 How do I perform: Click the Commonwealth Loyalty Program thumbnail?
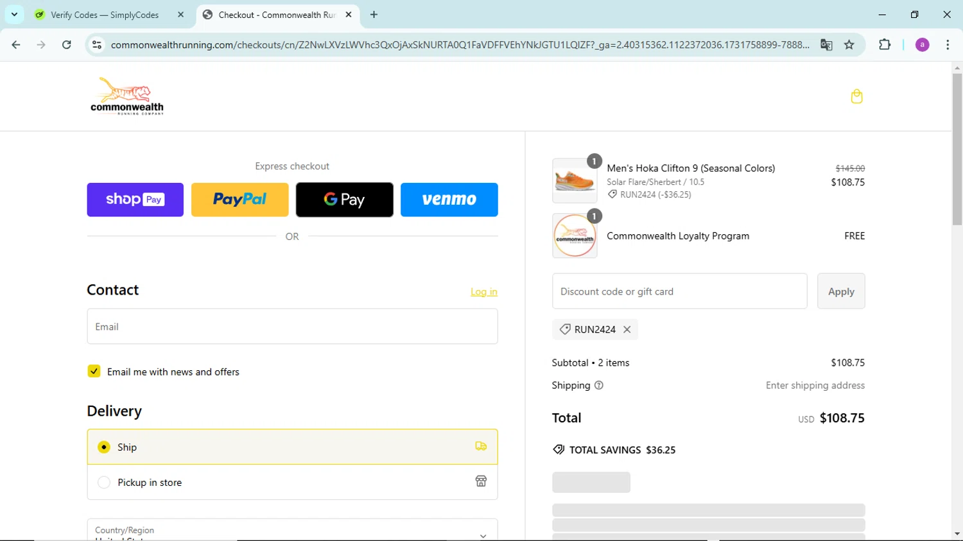coord(575,236)
